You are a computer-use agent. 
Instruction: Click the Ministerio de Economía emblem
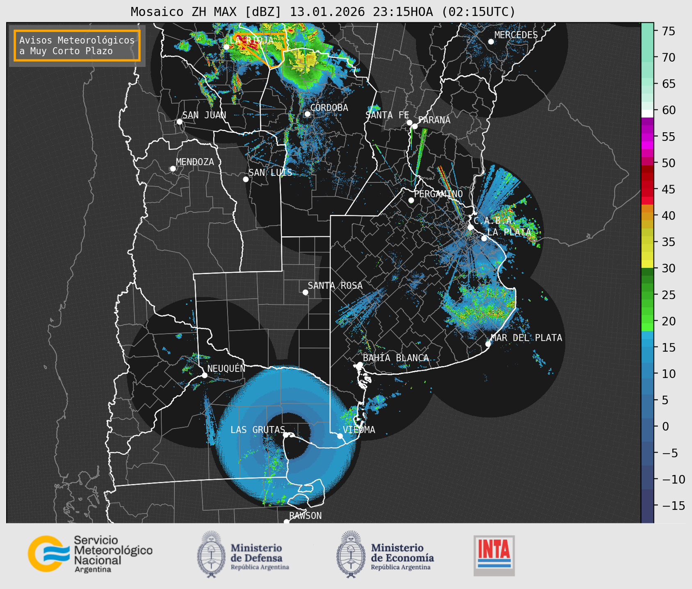click(x=352, y=554)
